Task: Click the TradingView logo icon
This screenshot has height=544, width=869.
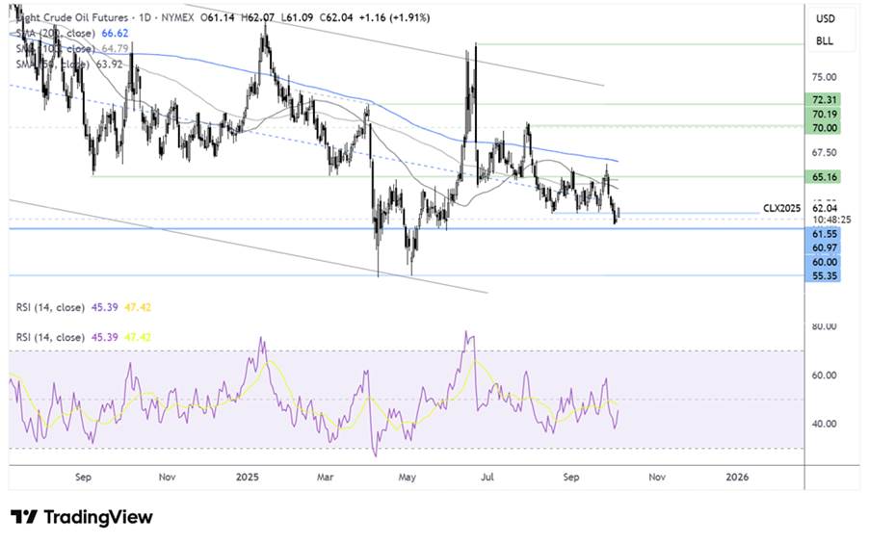Action: click(x=25, y=517)
